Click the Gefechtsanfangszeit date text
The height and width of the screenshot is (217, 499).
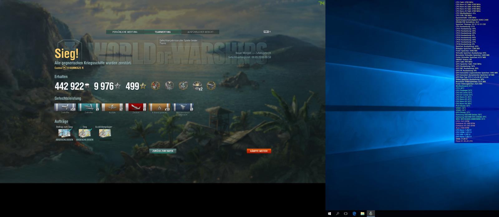249,57
